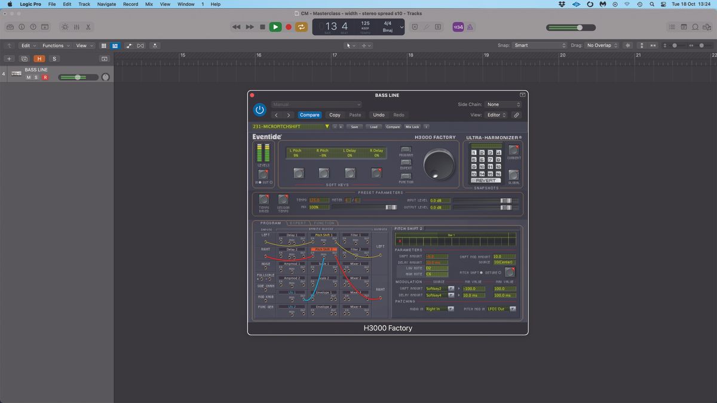Open the Side Chain dropdown
Image resolution: width=717 pixels, height=403 pixels.
[502, 104]
